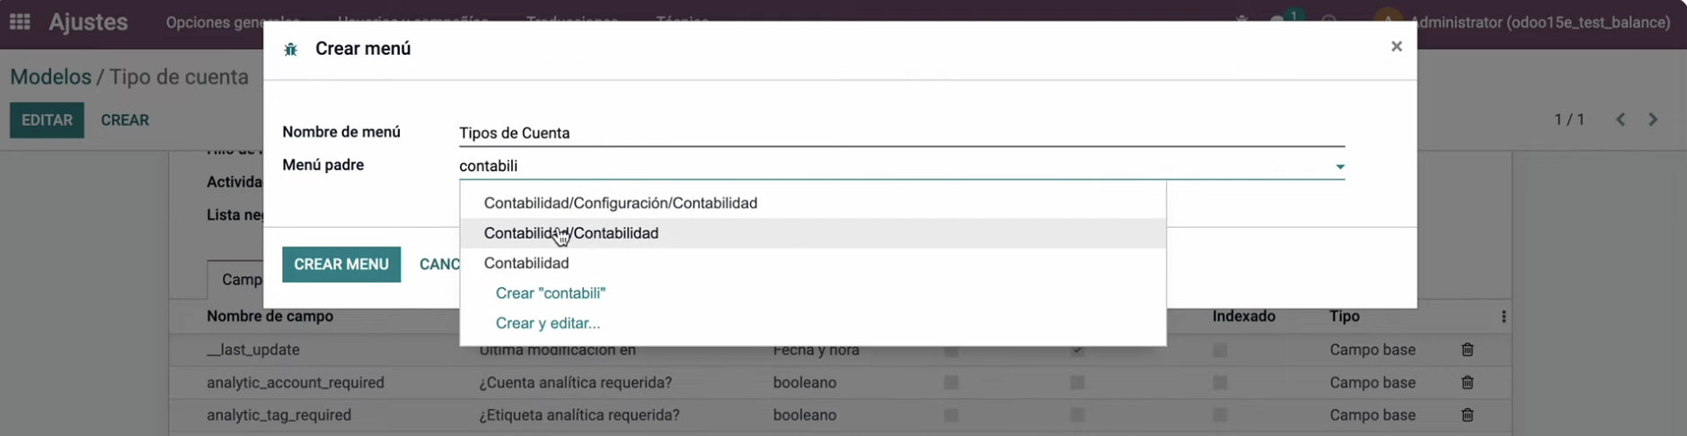Remove analytic_tag_required with its trash icon
This screenshot has height=436, width=1687.
coord(1467,415)
